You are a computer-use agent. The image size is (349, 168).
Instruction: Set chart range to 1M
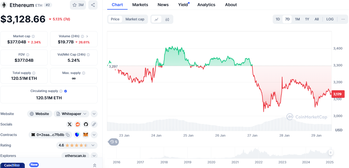pyautogui.click(x=297, y=19)
